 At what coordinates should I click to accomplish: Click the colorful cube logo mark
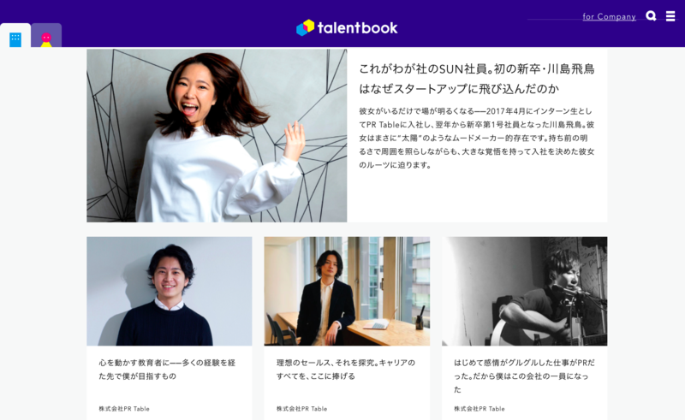[306, 27]
